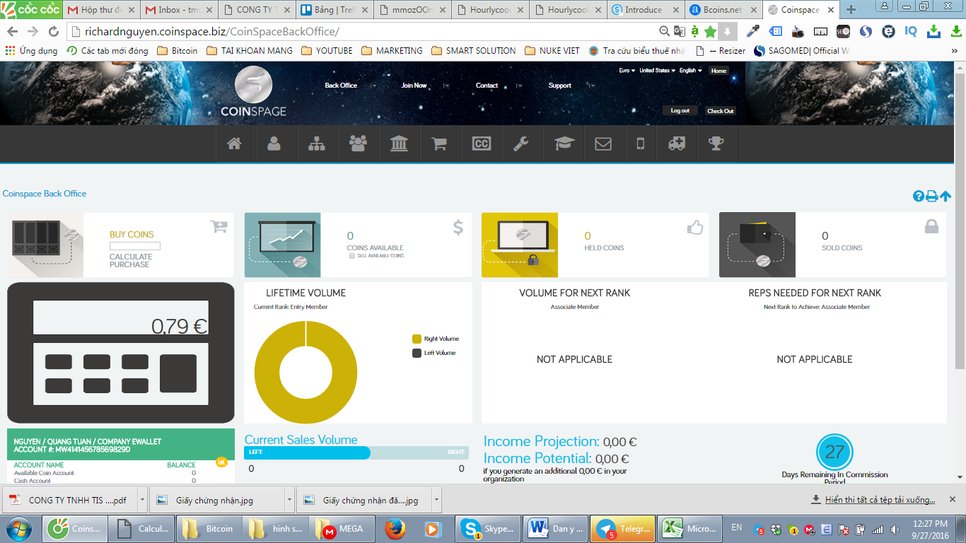
Task: Click the Left Volume dark legend swatch
Action: [417, 353]
